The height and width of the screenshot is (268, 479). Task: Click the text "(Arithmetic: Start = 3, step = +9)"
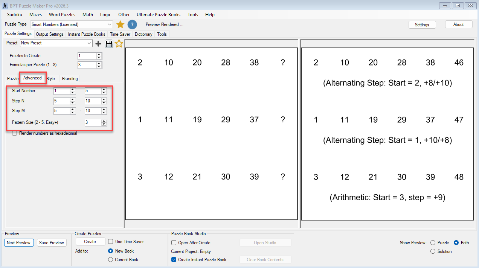point(387,197)
